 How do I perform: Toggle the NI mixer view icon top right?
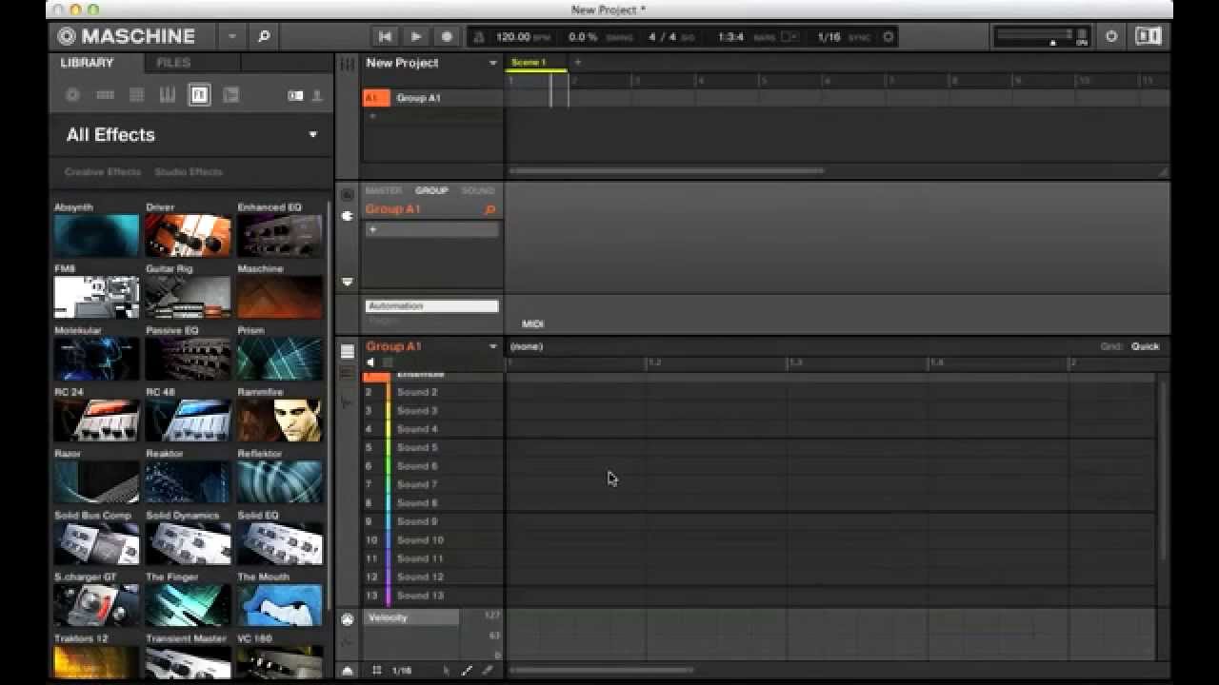(1149, 36)
